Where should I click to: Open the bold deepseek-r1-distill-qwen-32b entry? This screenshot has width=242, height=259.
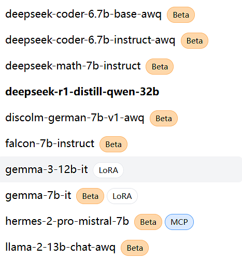click(x=82, y=92)
